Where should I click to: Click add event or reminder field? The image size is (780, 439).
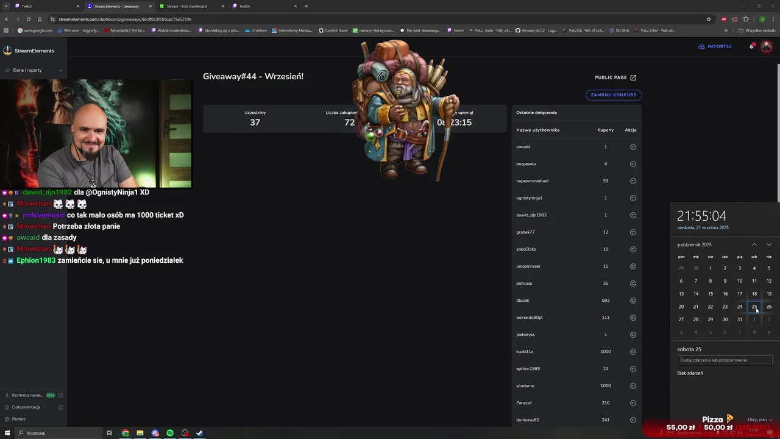click(725, 360)
